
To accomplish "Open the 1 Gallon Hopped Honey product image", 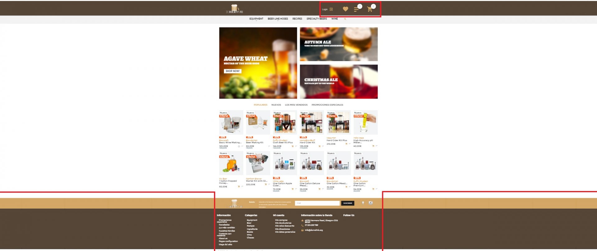I will 231,163.
